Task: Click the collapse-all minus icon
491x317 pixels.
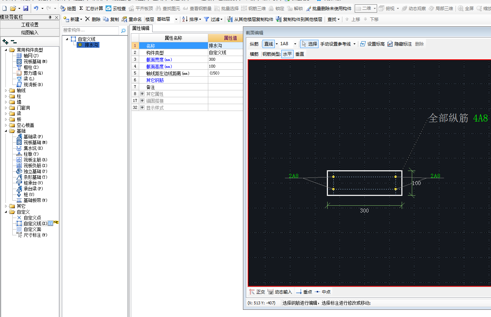Action: click(13, 42)
